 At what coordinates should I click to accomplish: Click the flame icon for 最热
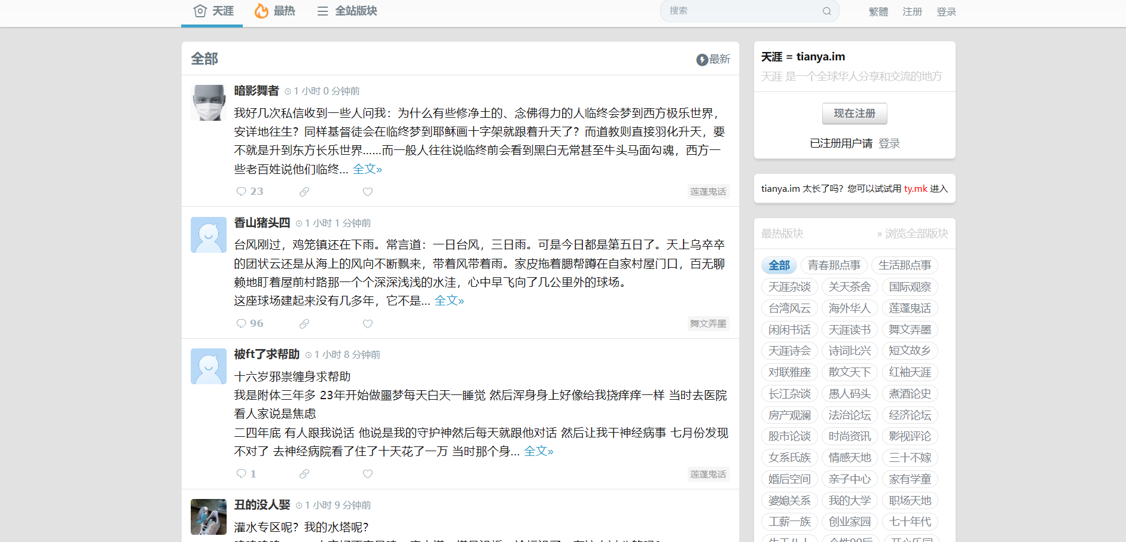(x=261, y=11)
